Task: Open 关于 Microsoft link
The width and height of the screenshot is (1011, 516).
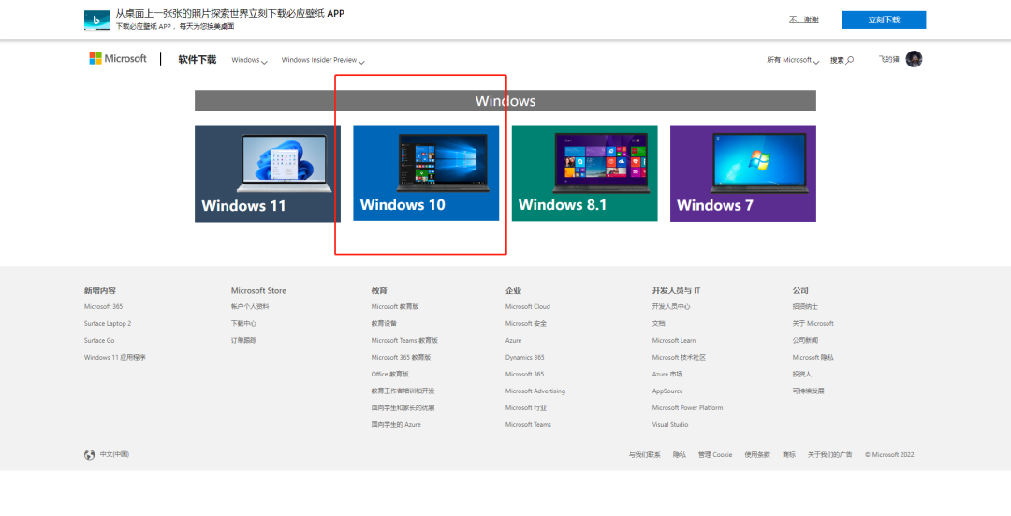Action: (x=813, y=324)
